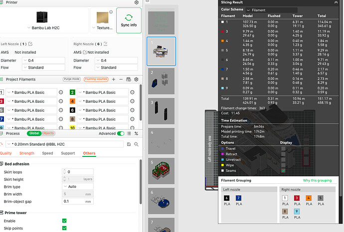The image size is (344, 232).
Task: Click left nozzle filament 6 swatch
Action: coord(227,198)
